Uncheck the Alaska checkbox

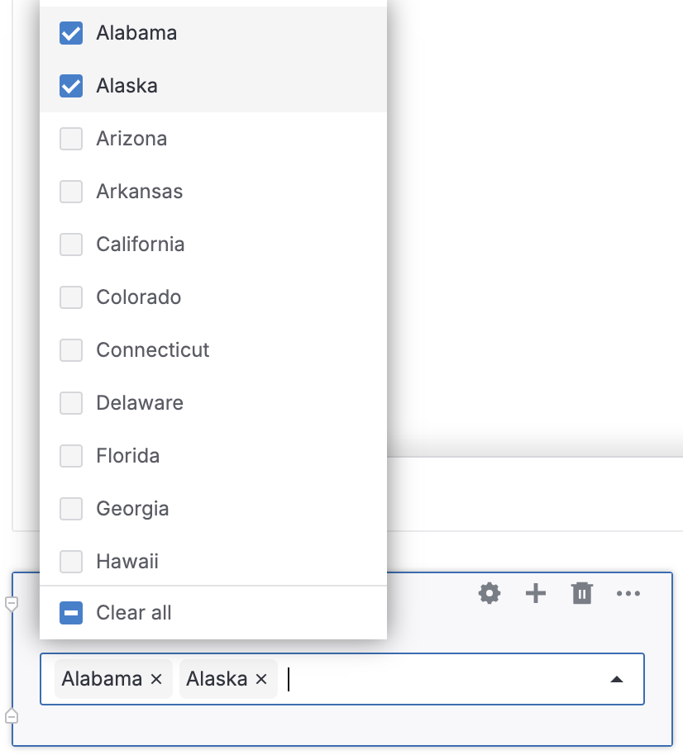[71, 86]
